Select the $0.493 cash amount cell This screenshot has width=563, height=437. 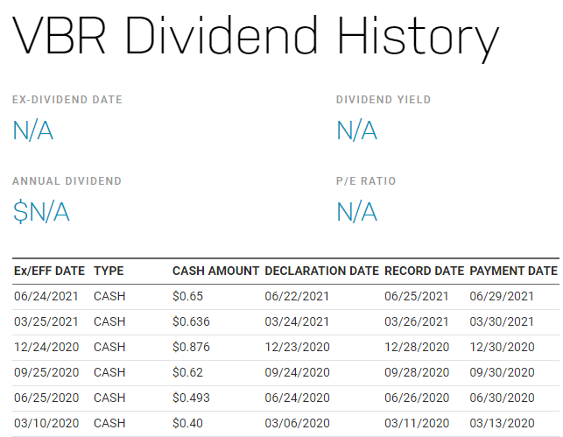pos(191,398)
